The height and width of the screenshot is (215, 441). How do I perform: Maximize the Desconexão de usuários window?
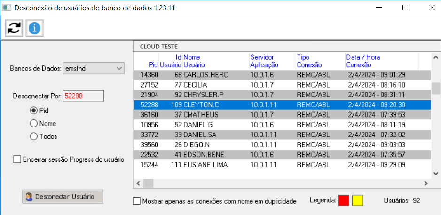405,8
